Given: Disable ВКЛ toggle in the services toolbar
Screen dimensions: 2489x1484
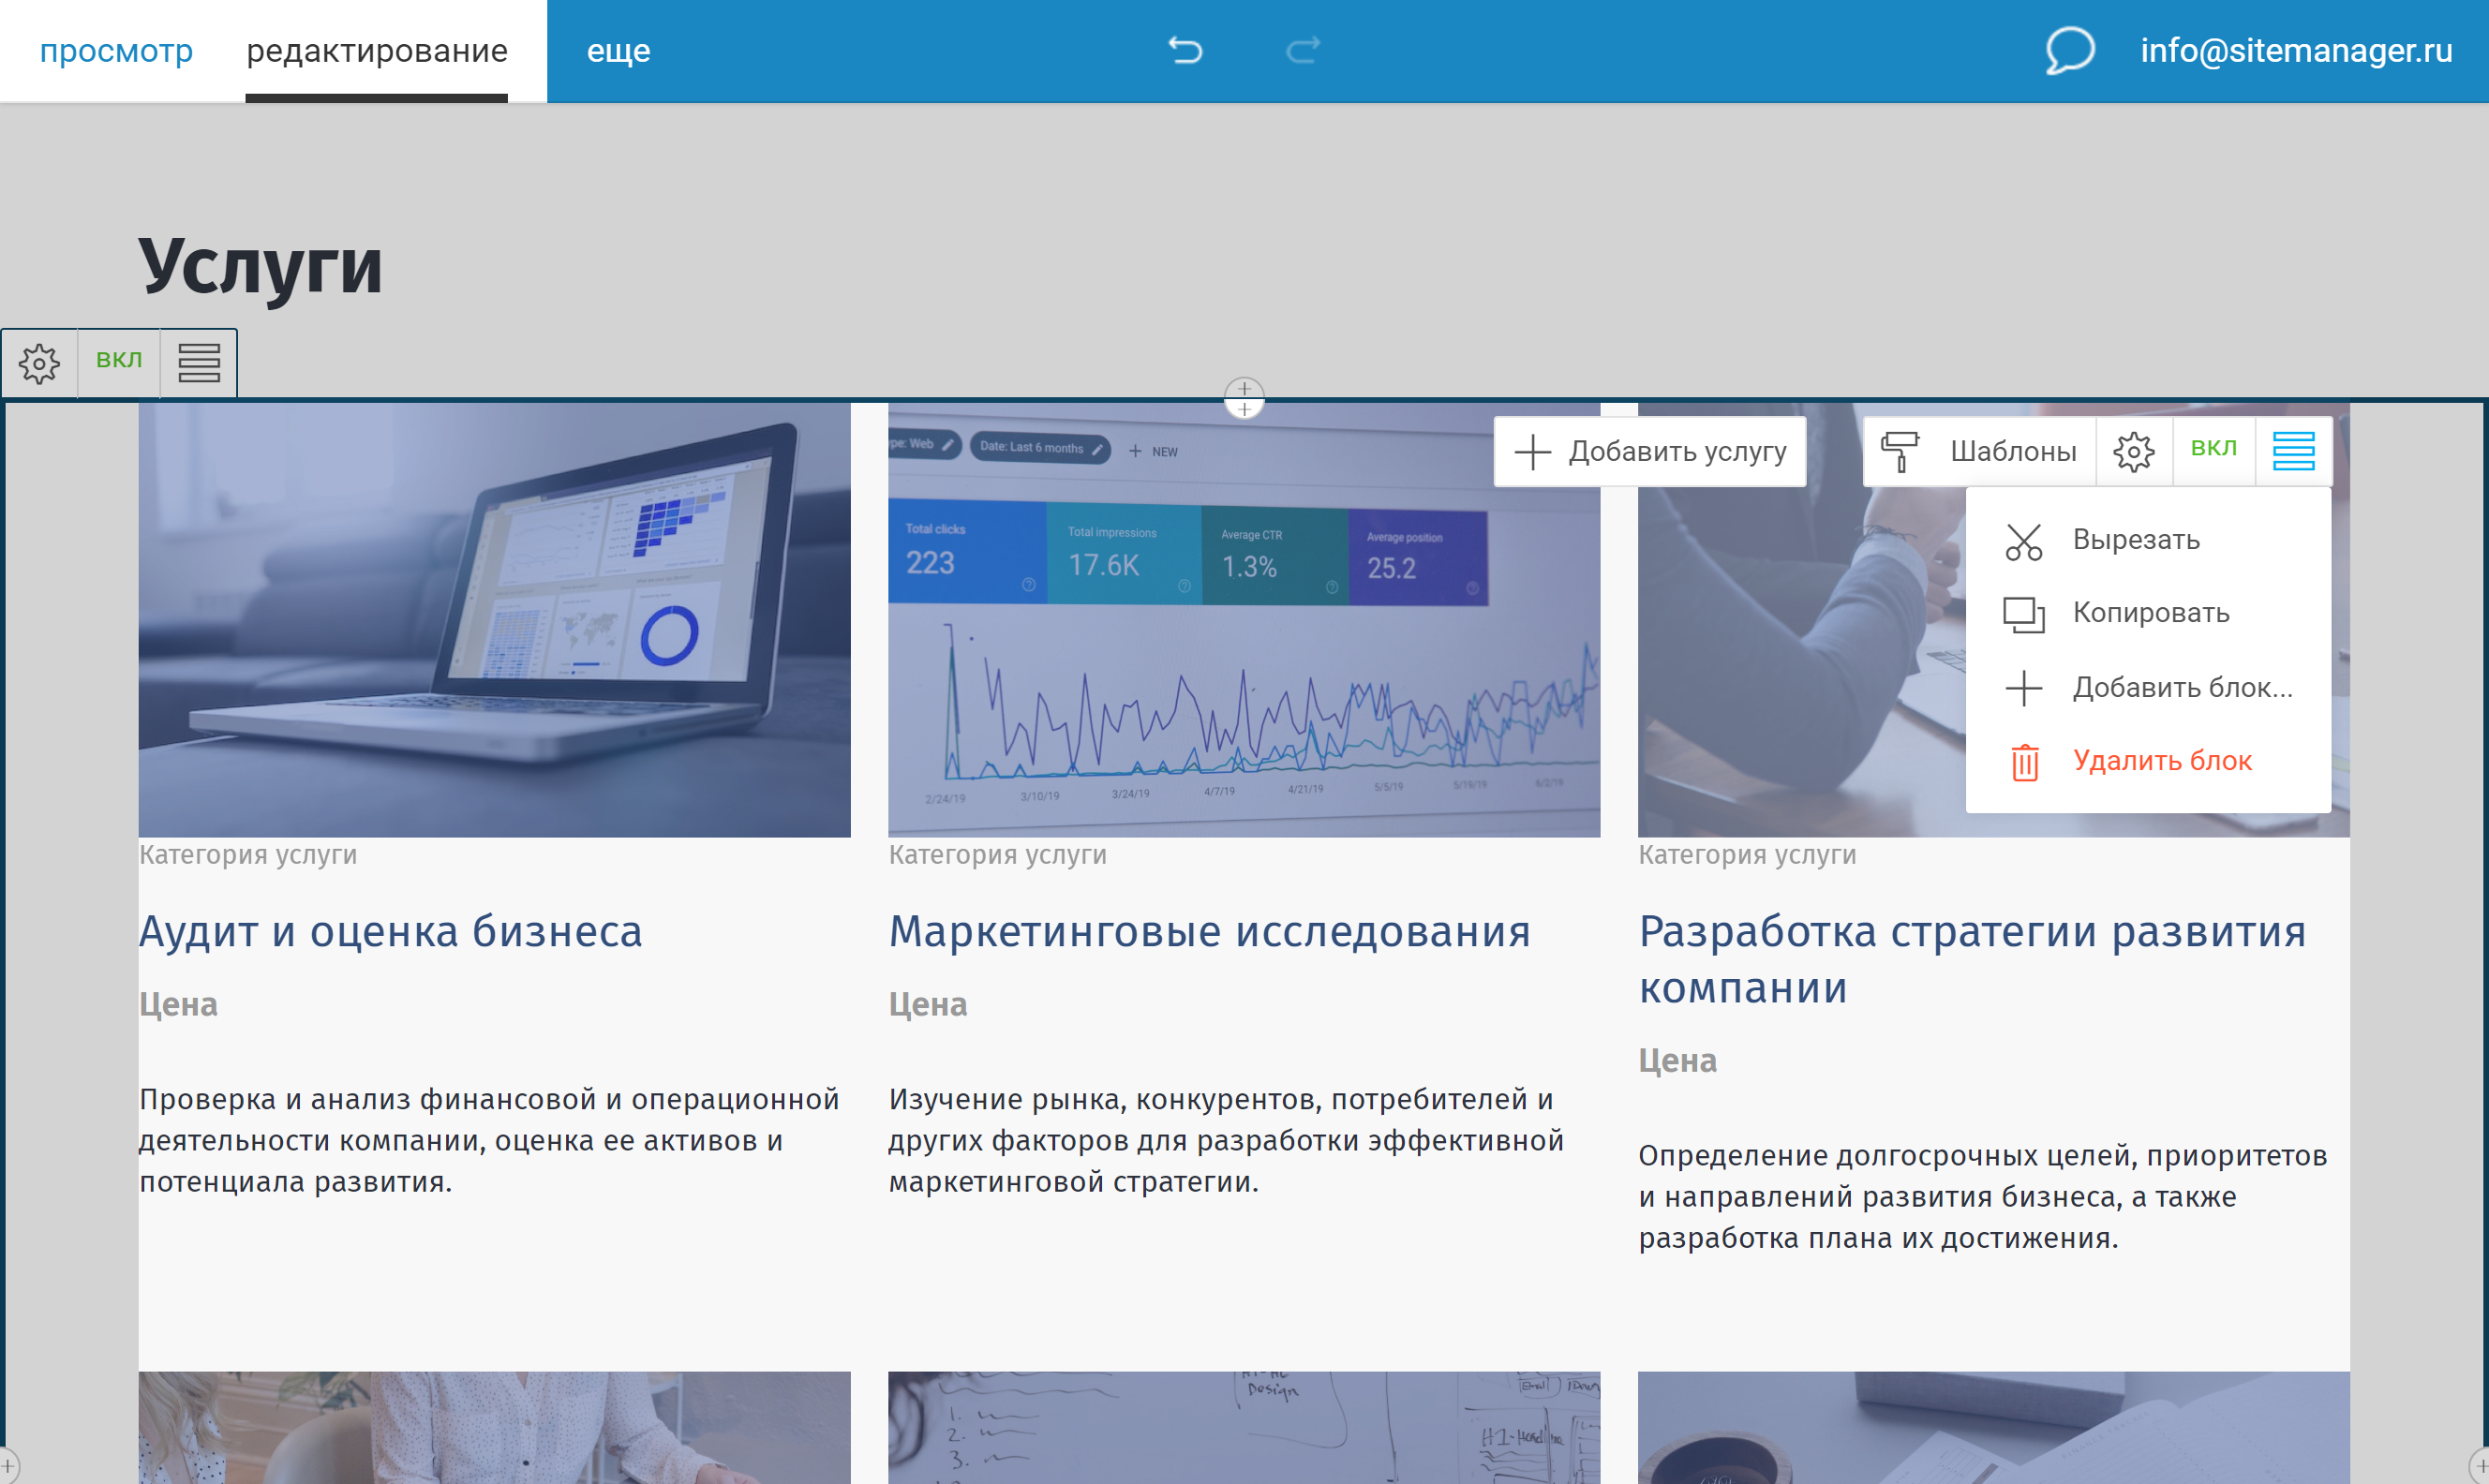Looking at the screenshot, I should click(2214, 450).
